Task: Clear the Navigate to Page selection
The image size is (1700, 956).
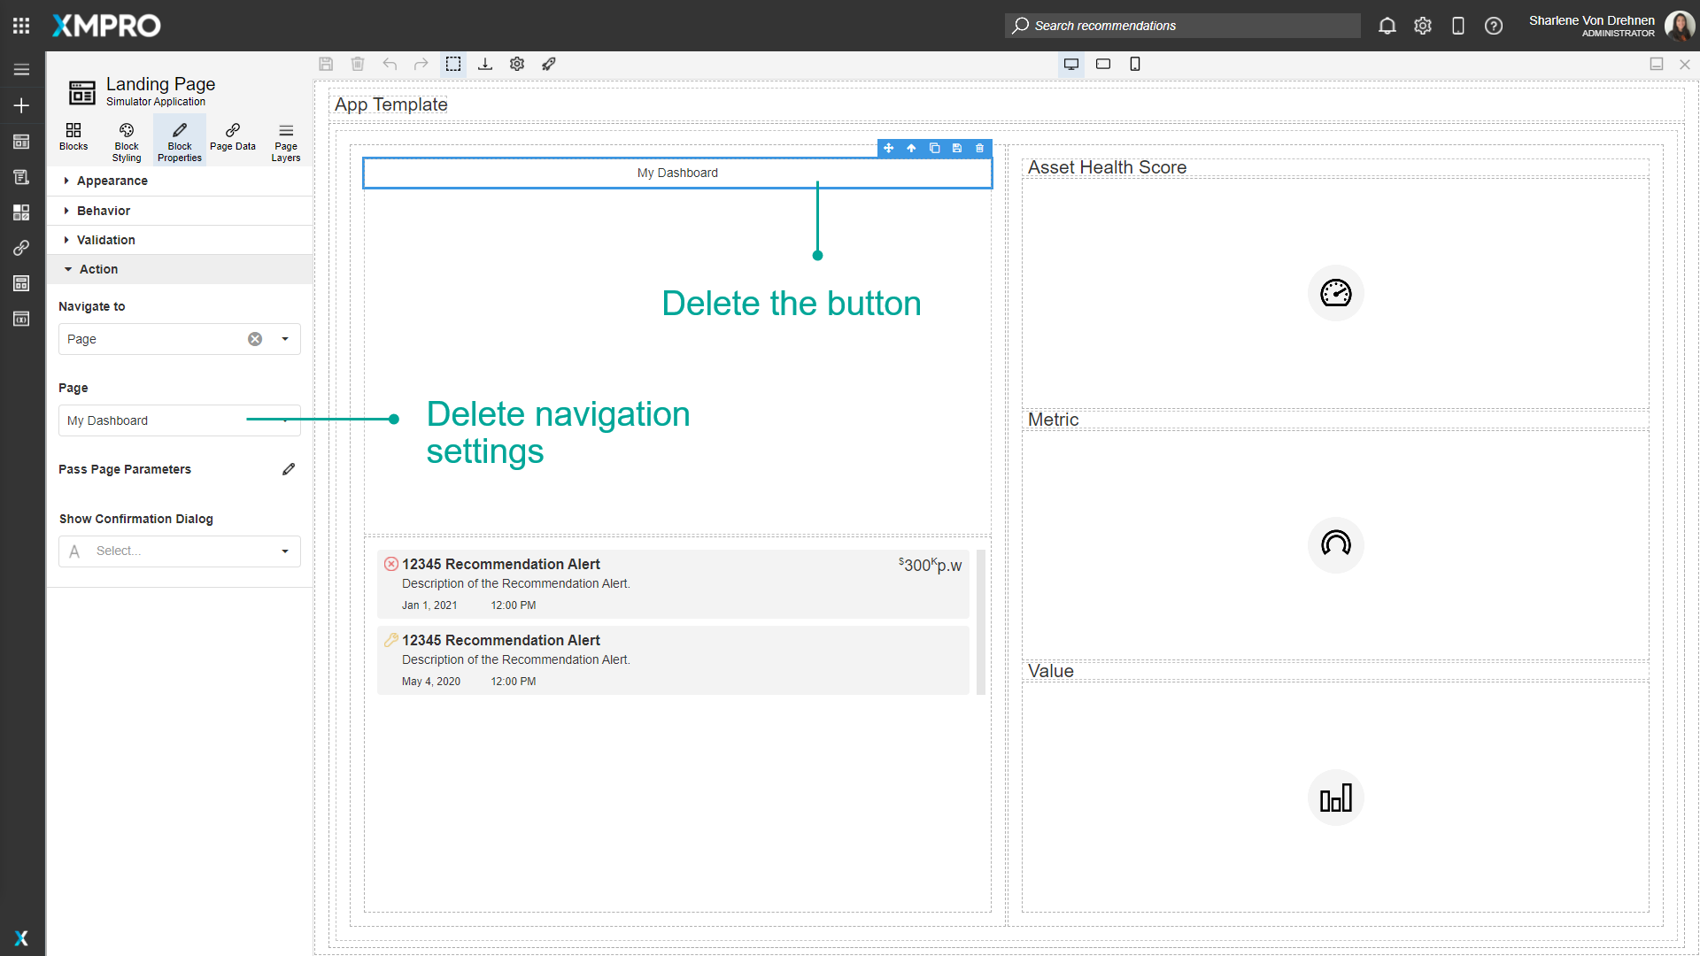Action: click(254, 339)
